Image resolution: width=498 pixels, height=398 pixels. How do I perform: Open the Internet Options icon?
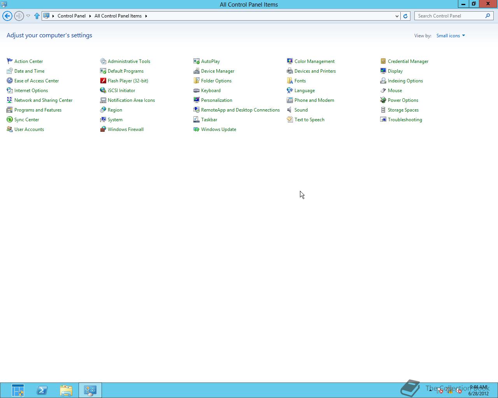(10, 90)
